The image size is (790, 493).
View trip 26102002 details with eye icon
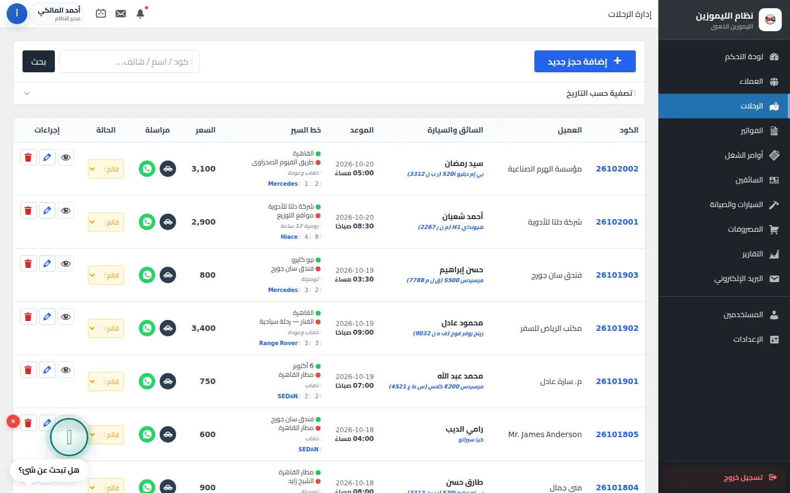click(x=66, y=157)
